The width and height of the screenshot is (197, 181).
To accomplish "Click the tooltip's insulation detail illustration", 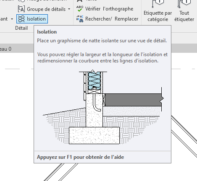I will [103, 107].
